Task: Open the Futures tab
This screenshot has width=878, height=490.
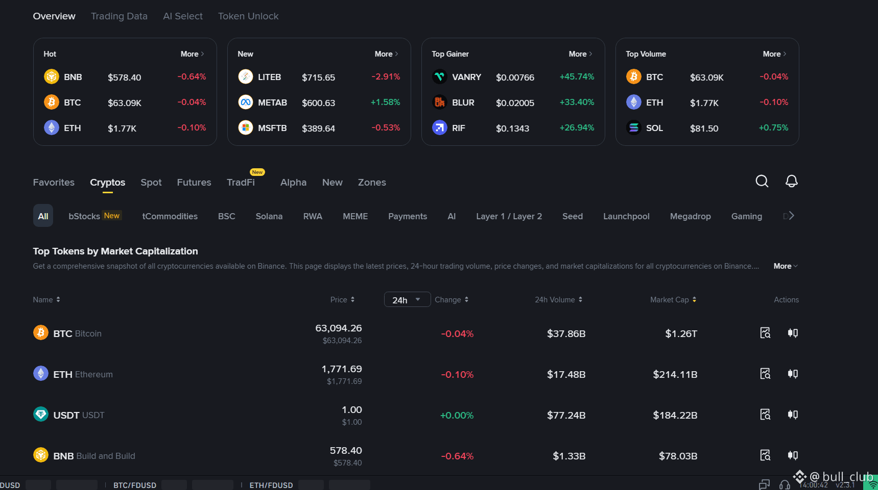Action: point(194,183)
